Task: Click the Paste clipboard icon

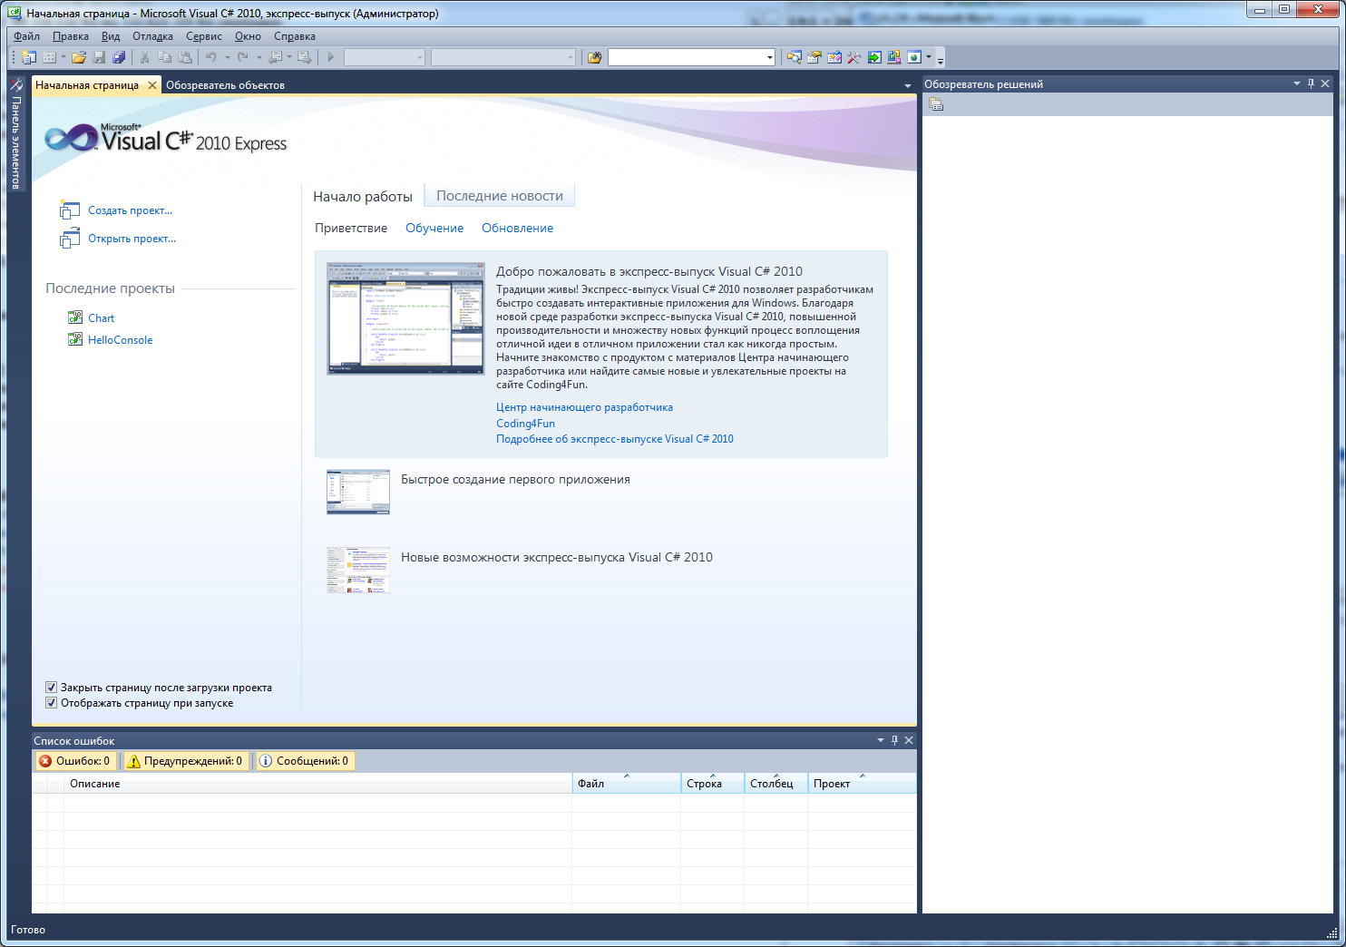Action: 185,57
